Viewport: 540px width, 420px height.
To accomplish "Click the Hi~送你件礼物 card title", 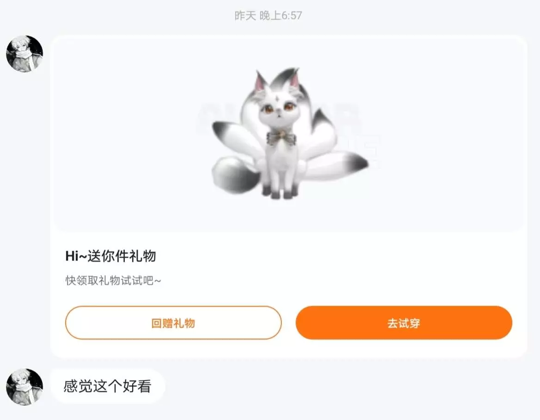I will pos(110,256).
